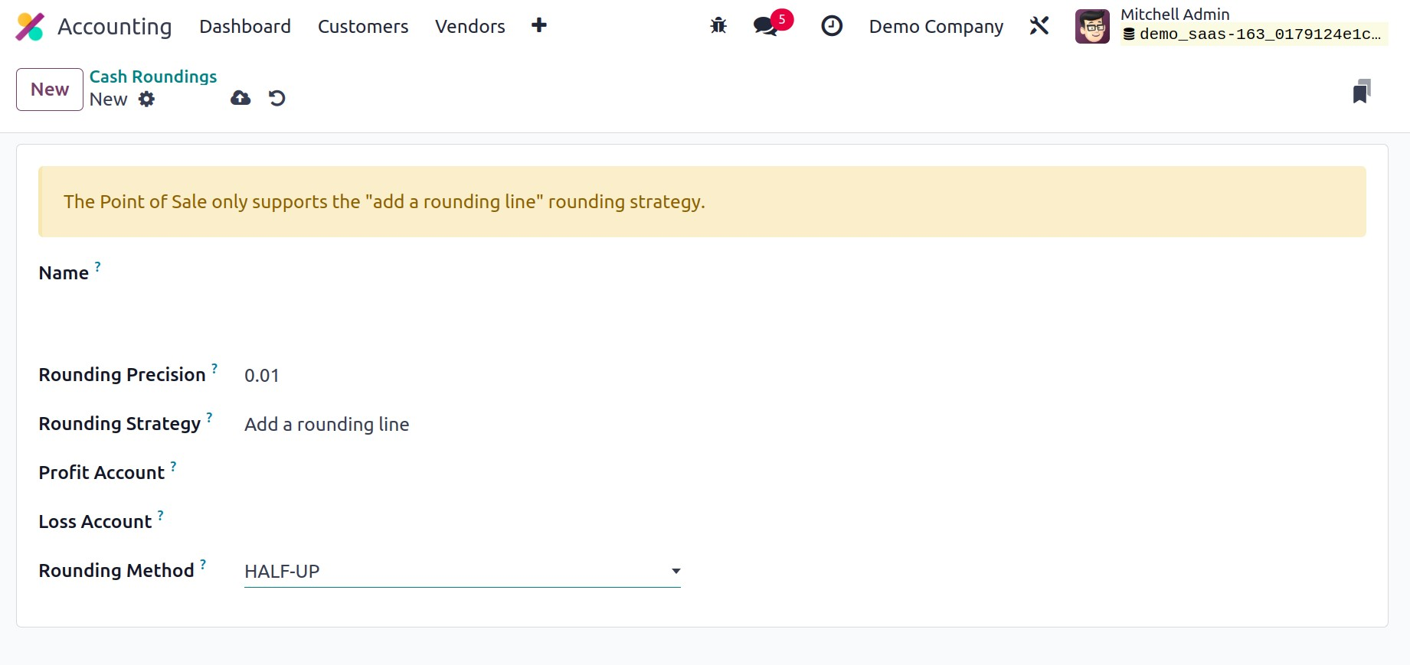Open the Dashboard menu
Screen dimensions: 1410x665
[x=245, y=27]
